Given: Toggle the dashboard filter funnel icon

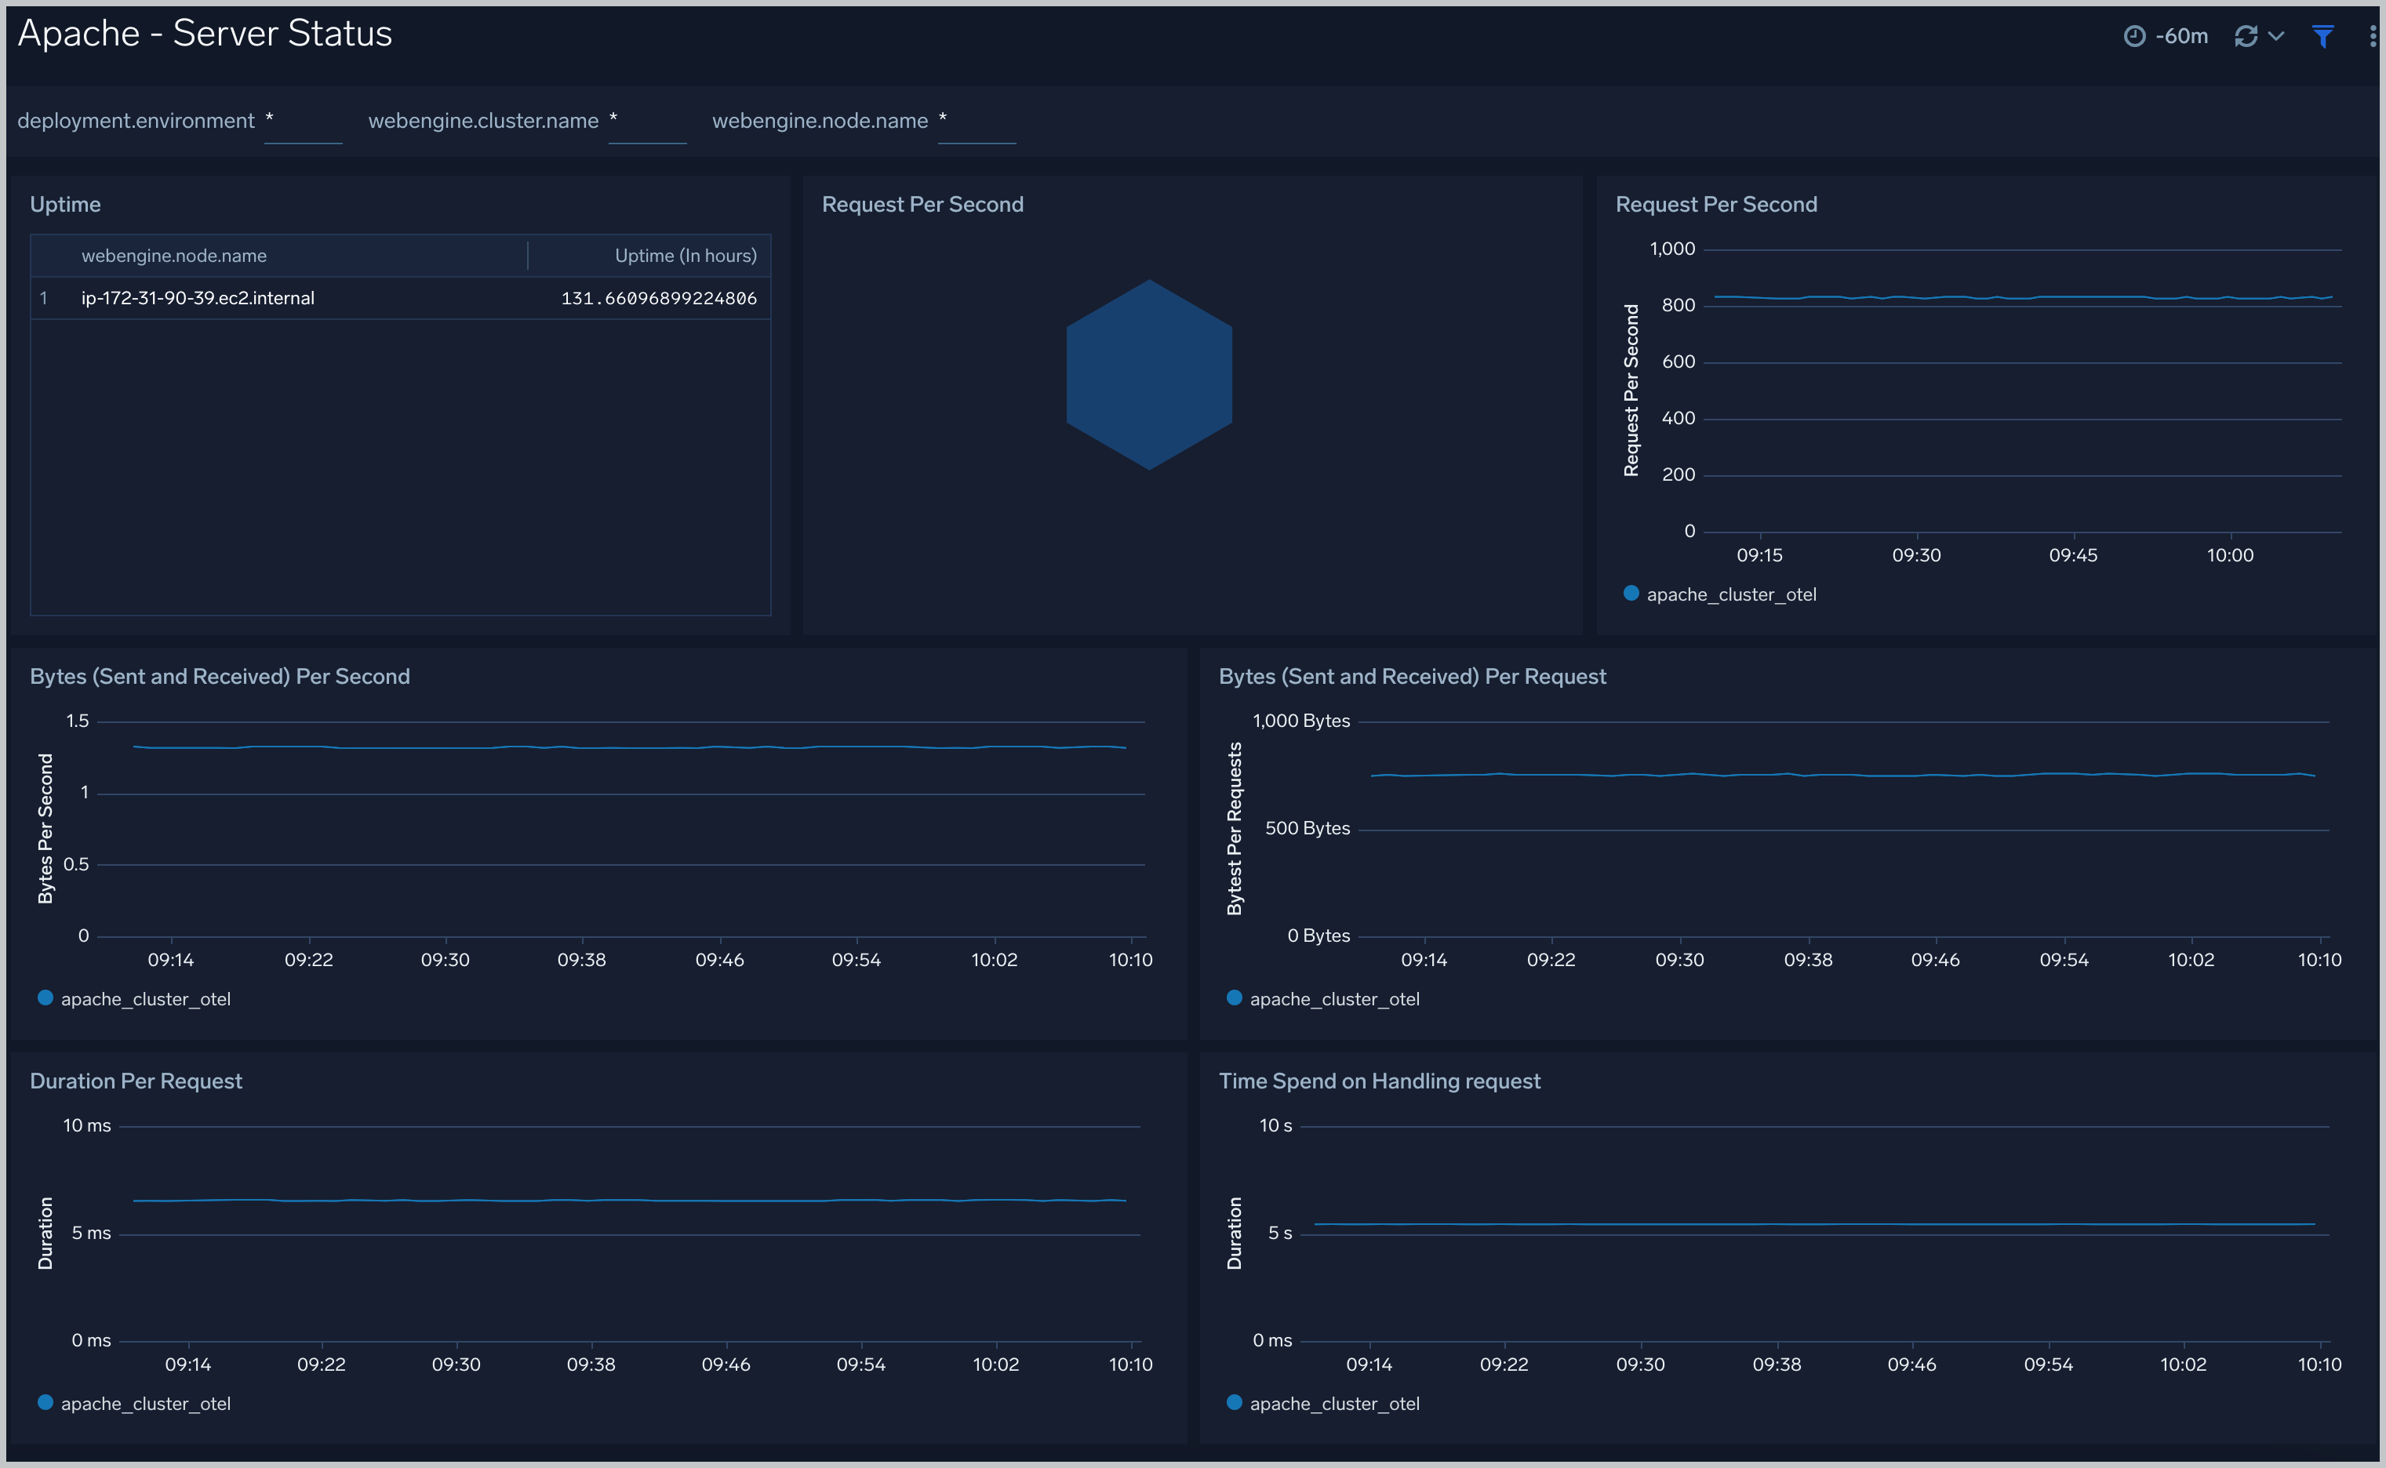Looking at the screenshot, I should 2323,36.
